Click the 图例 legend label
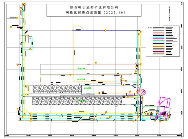The height and width of the screenshot is (139, 188). pos(150,28)
